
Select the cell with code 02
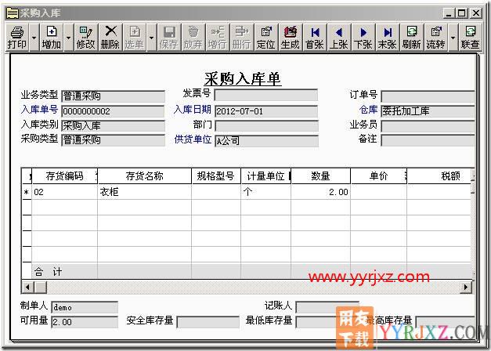(64, 192)
